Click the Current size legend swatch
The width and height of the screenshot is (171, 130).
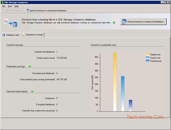(x=148, y=58)
